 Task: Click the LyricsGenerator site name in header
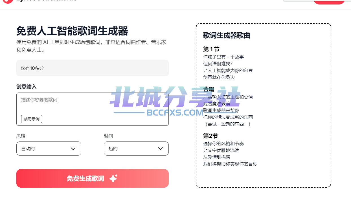(47, 1)
